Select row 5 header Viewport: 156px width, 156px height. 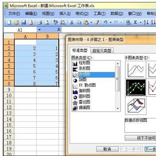(x=9, y=66)
